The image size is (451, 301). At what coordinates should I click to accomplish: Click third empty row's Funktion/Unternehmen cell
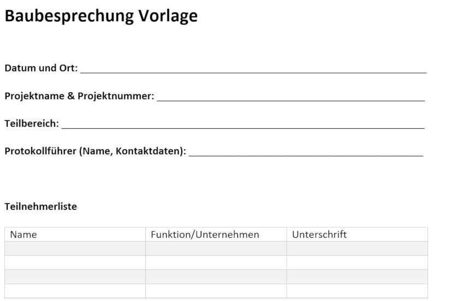pos(216,276)
